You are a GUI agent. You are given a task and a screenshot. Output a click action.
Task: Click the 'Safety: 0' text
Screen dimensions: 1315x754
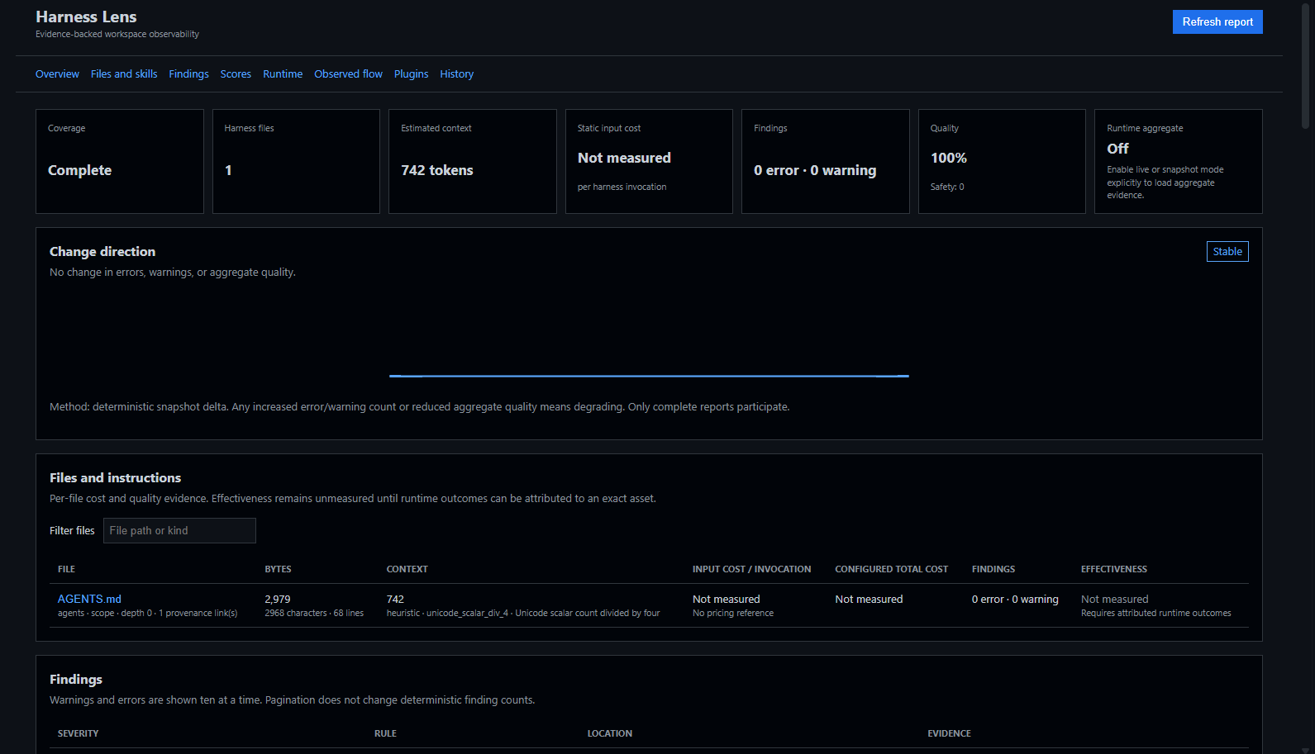point(947,187)
